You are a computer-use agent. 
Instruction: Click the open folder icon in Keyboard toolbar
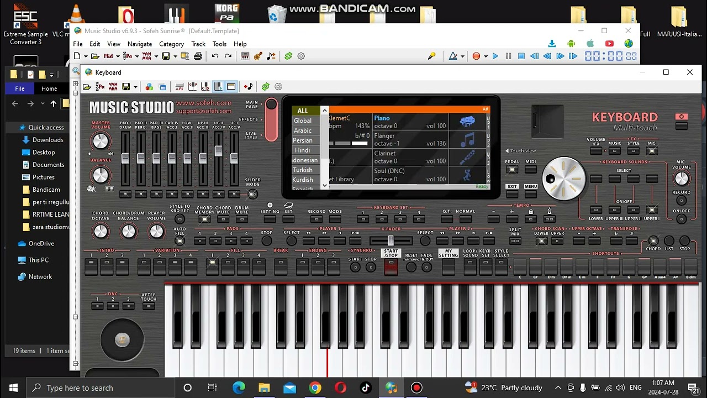point(87,87)
